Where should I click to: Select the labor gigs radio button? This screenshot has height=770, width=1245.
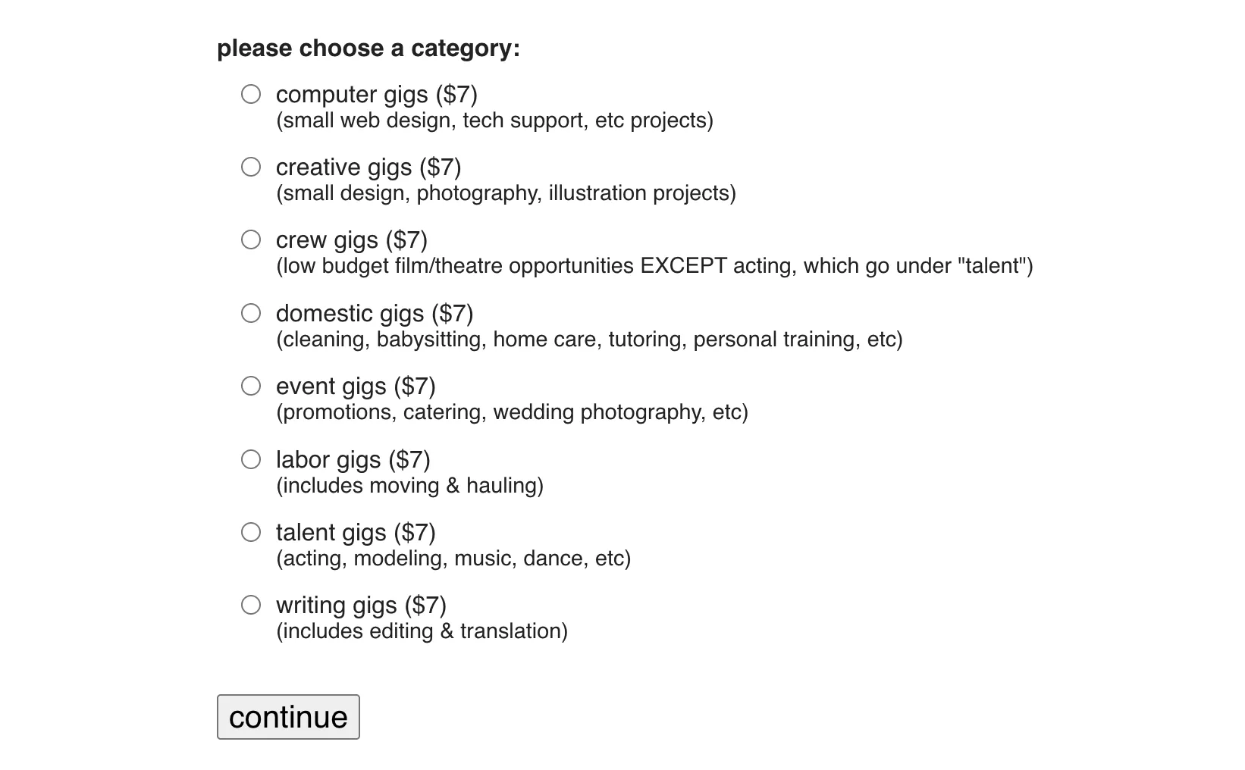[251, 459]
